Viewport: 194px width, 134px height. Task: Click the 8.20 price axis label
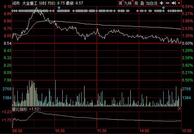[8, 65]
